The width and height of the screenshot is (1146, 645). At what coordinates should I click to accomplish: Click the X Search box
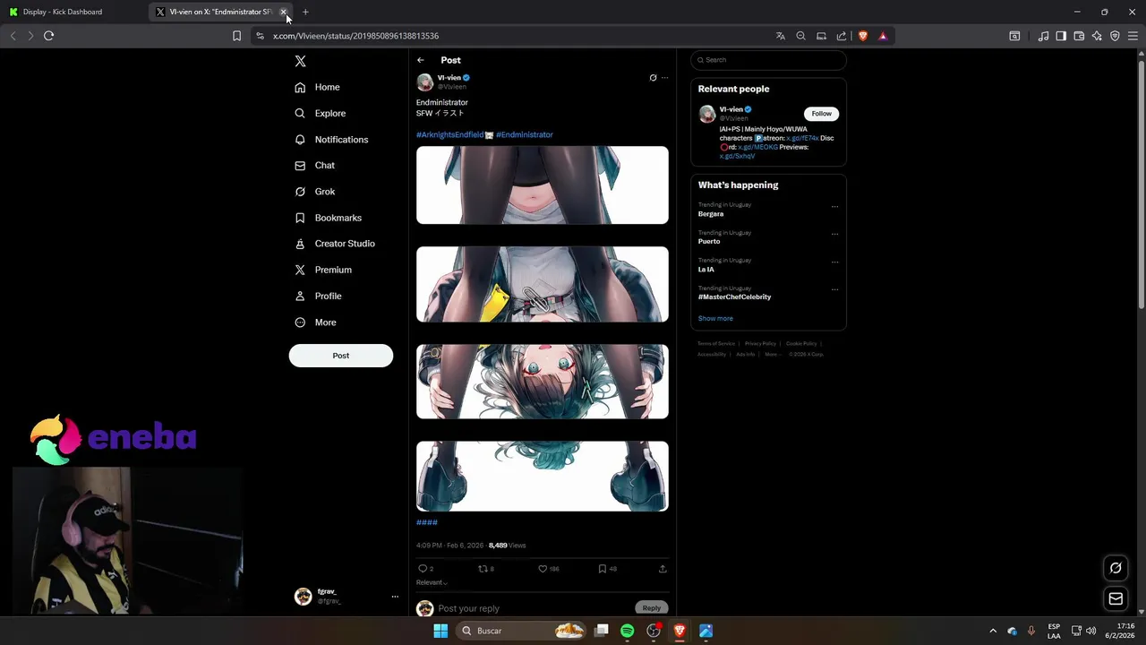coord(768,60)
